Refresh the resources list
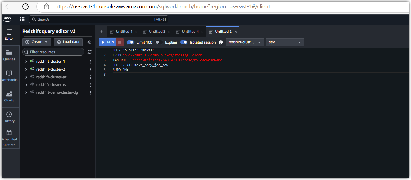 90,52
